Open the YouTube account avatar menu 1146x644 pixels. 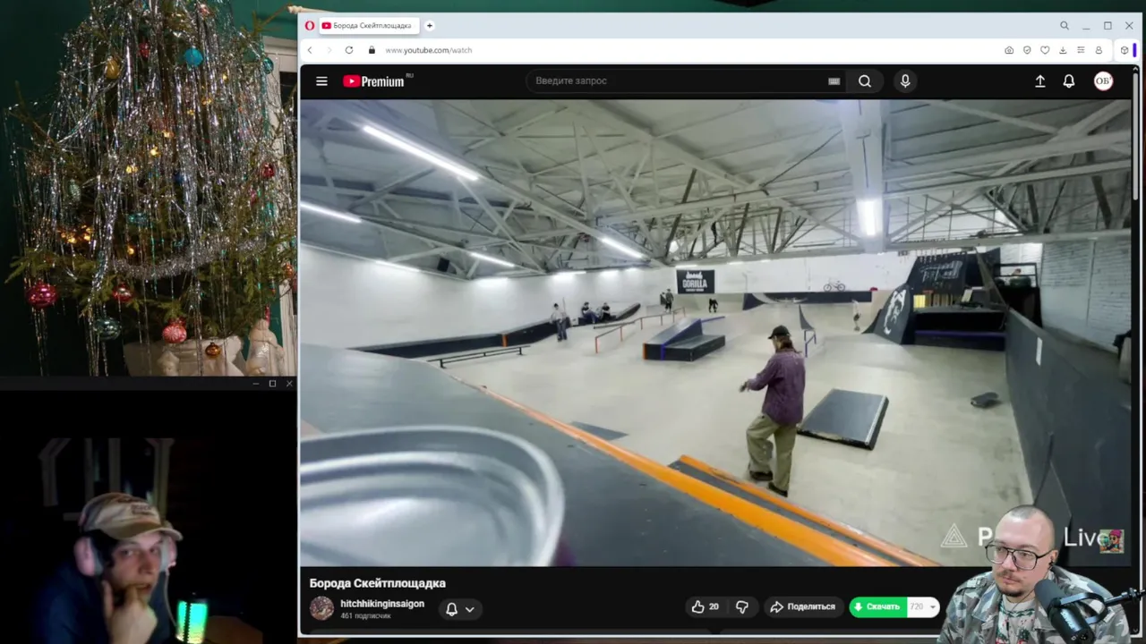(x=1103, y=80)
